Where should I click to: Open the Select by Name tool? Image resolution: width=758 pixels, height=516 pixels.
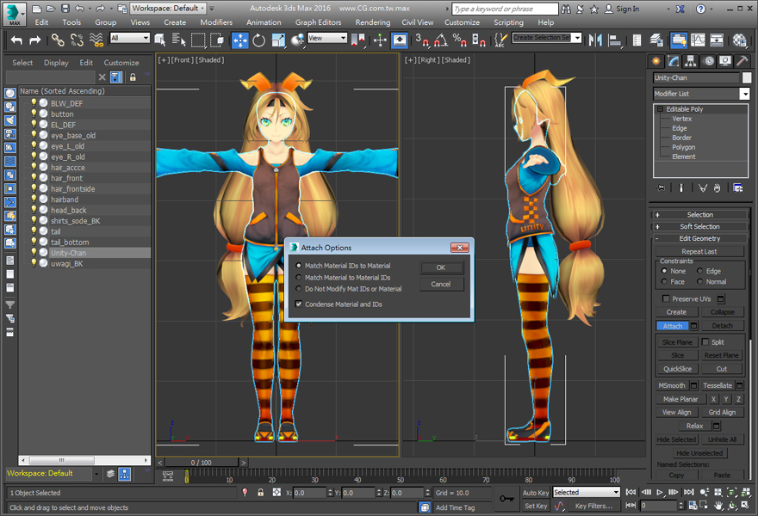point(179,40)
